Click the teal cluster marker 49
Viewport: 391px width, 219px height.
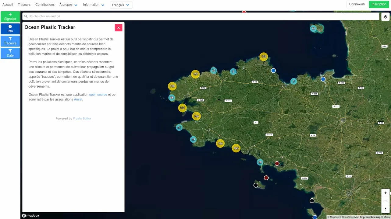tap(193, 140)
